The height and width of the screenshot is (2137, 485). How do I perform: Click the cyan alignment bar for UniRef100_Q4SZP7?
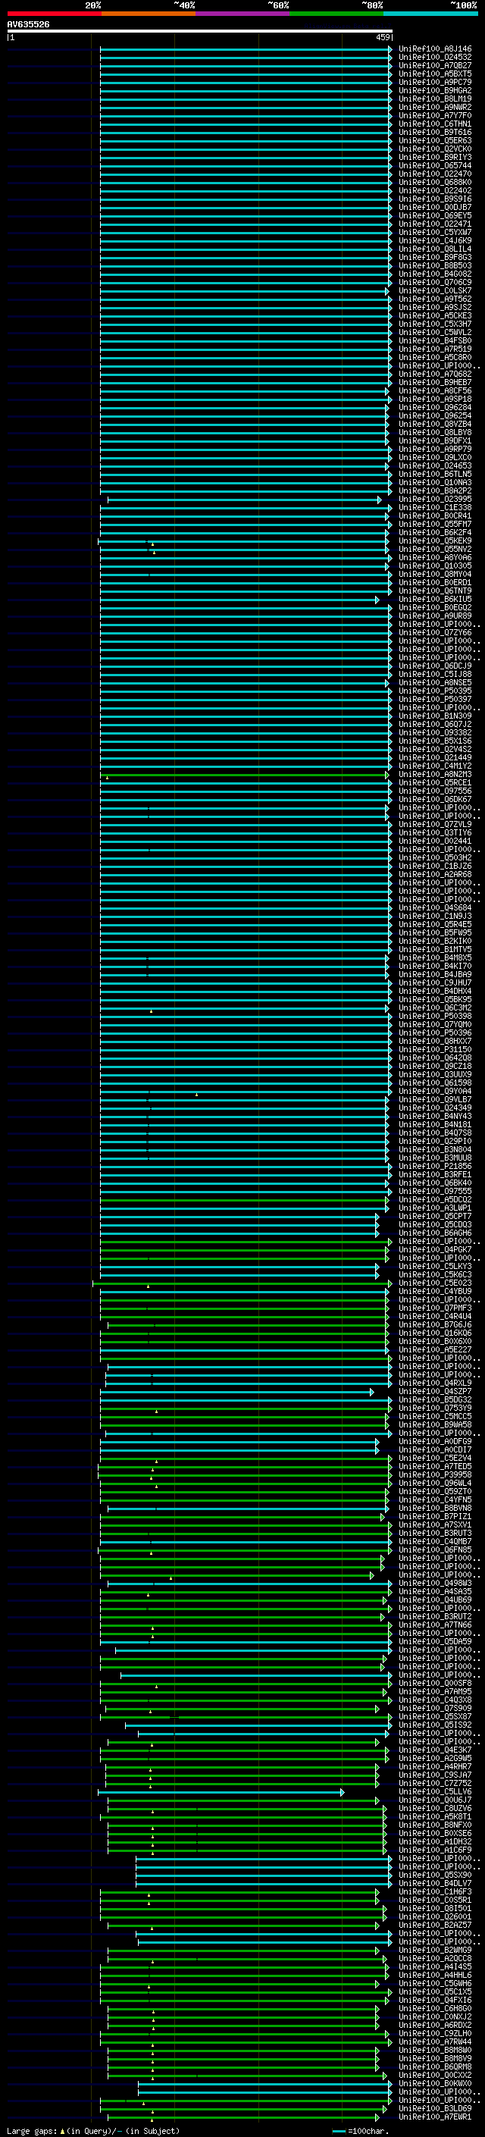(236, 1392)
